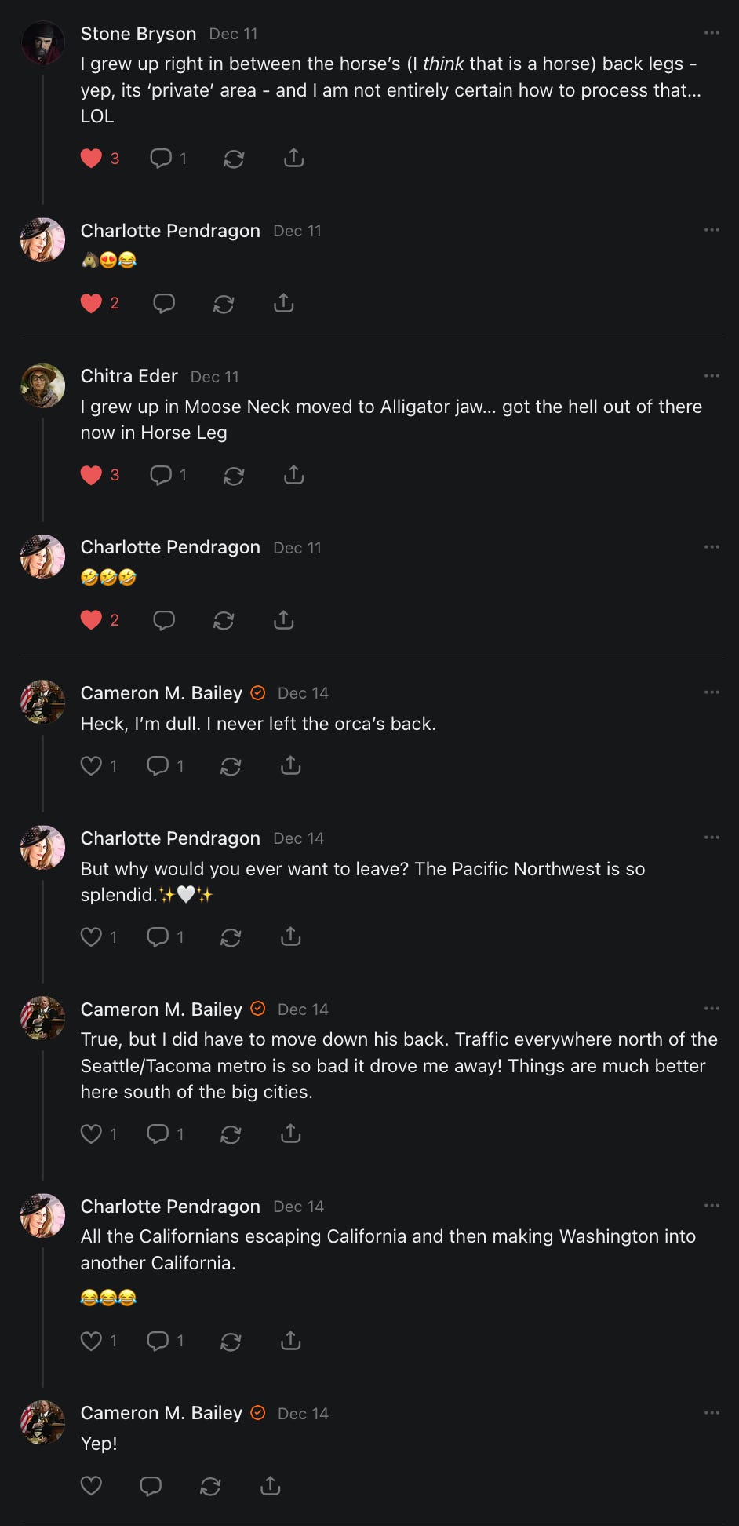Reply to Charlotte's horse emoji comment
This screenshot has height=1526, width=739.
[x=164, y=304]
